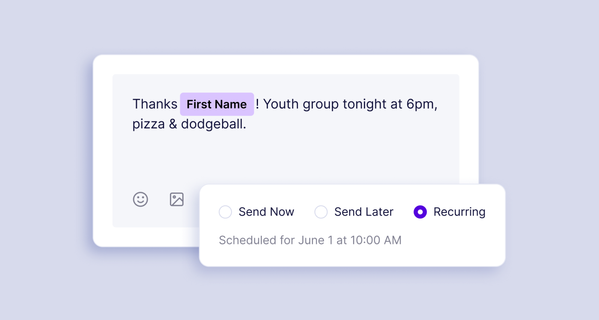Click the Send Now text label
The height and width of the screenshot is (320, 599).
coord(266,212)
